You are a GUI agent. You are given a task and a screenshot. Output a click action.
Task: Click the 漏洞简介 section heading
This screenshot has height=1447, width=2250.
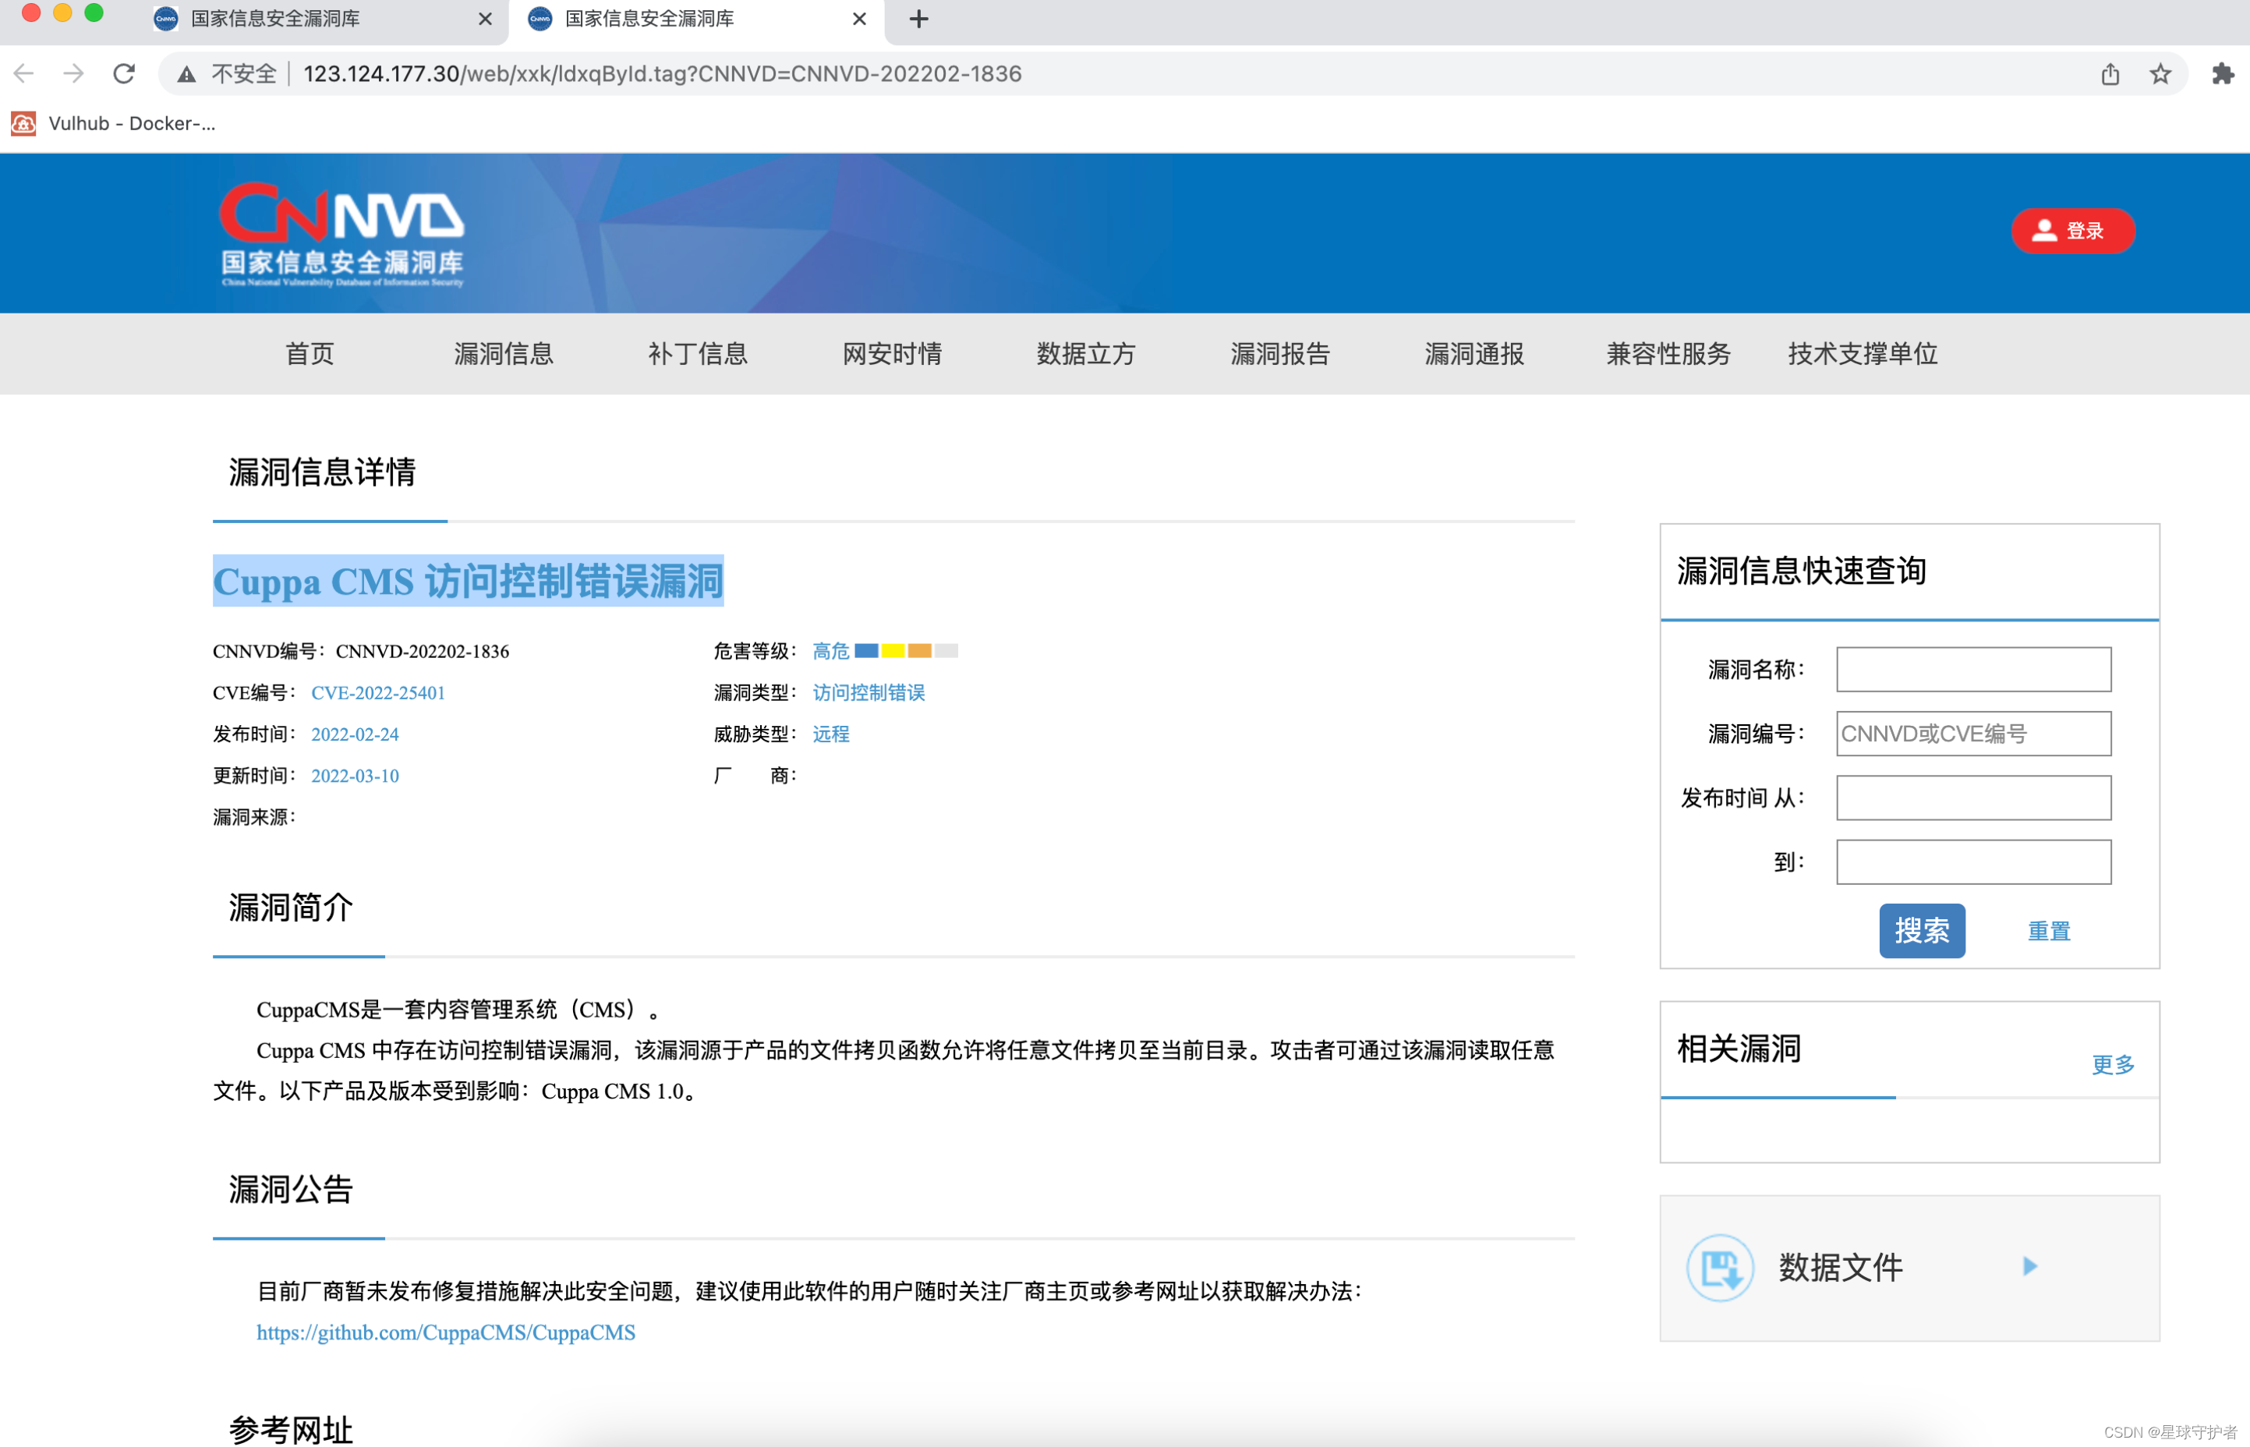(x=292, y=907)
